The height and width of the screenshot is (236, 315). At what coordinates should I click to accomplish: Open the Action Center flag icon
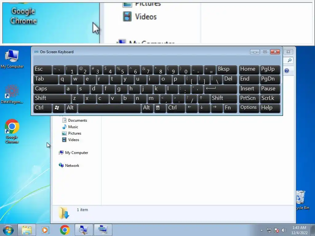coord(277,230)
